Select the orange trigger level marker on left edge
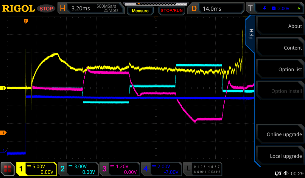 coord(3,132)
